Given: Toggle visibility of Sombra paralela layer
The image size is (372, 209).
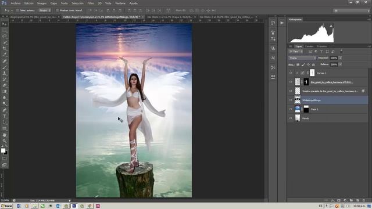Looking at the screenshot, I should (x=291, y=91).
